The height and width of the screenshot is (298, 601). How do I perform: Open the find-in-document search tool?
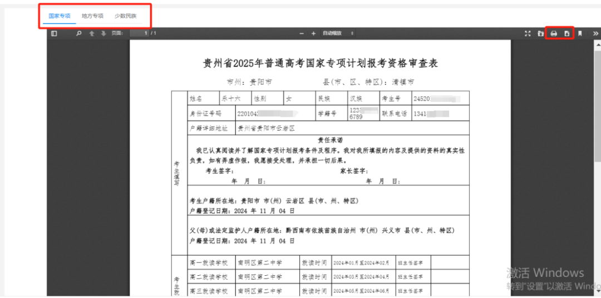79,34
